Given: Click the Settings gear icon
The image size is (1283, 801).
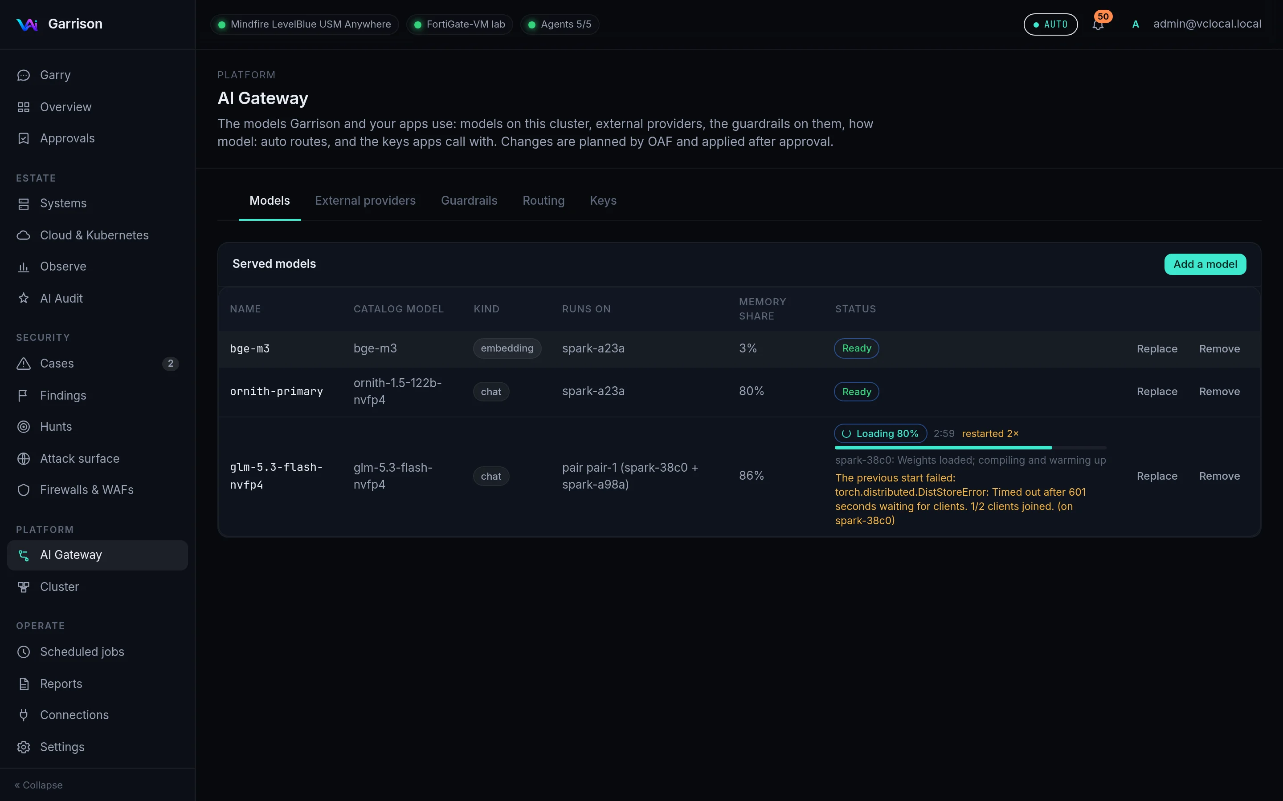Looking at the screenshot, I should pos(23,747).
